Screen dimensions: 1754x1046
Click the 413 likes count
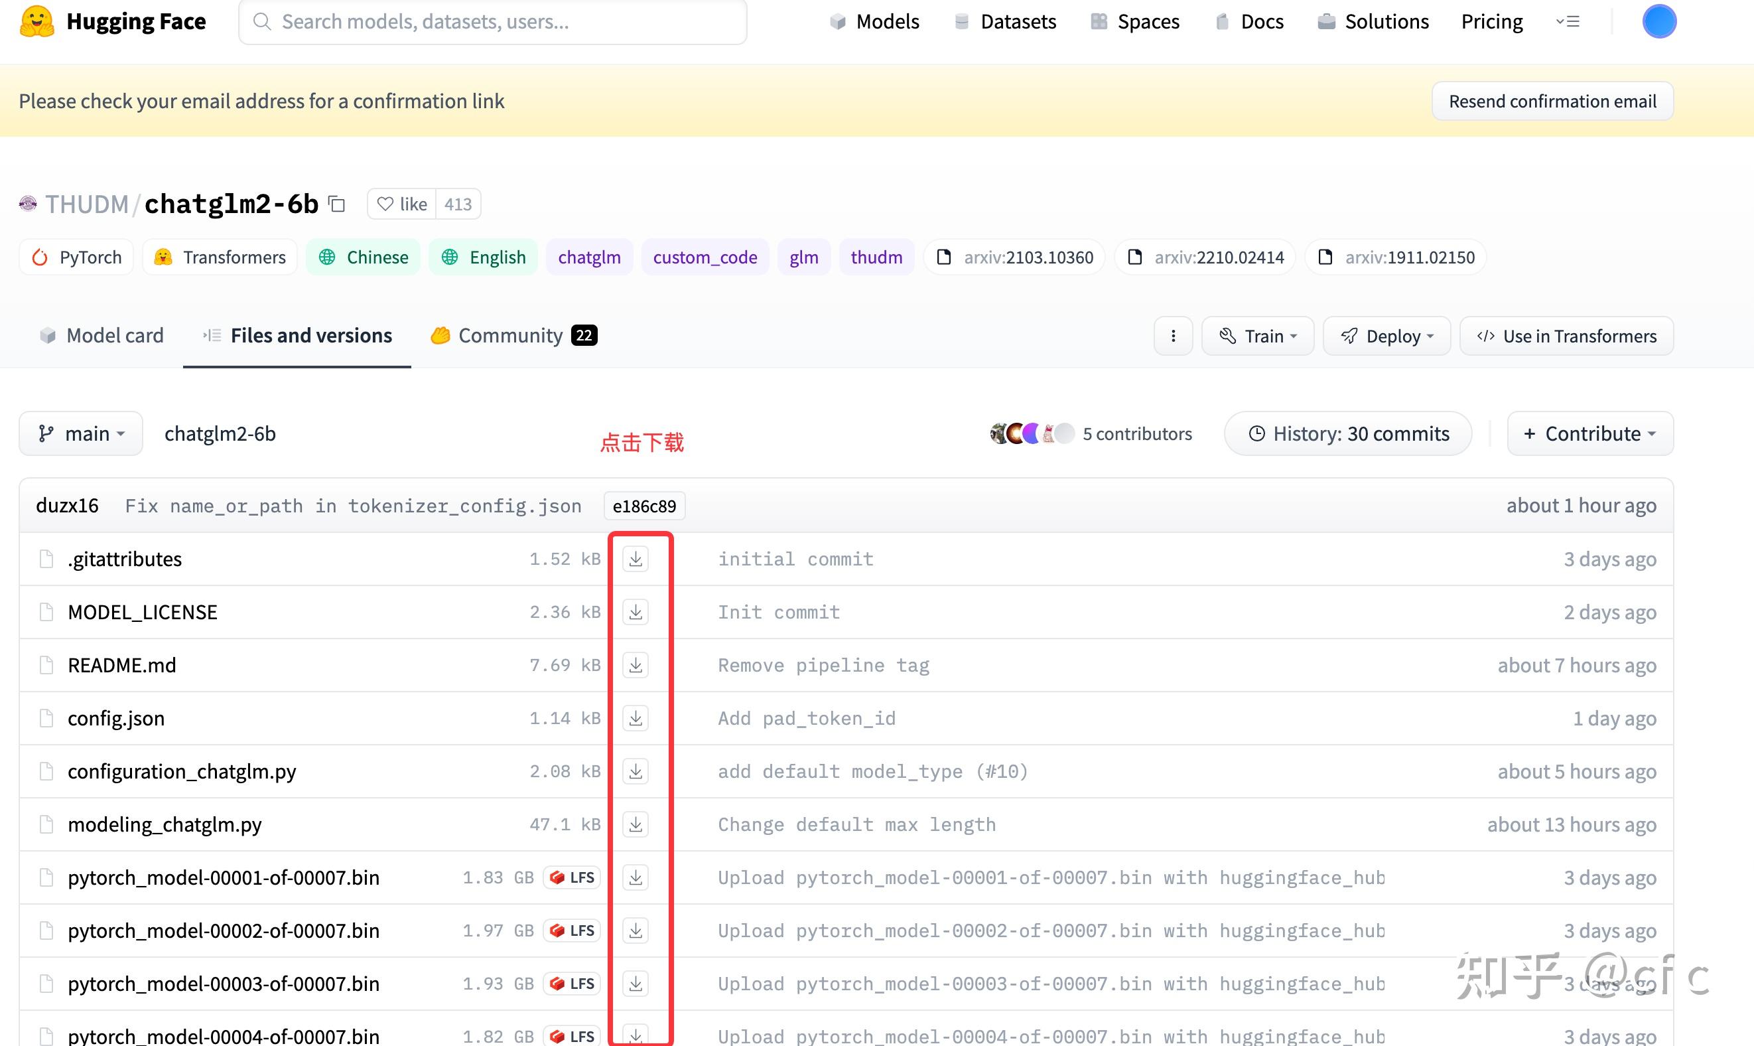(458, 204)
